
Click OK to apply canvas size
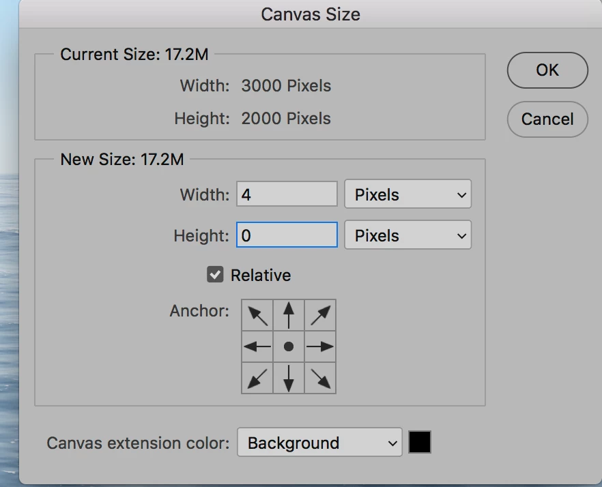[547, 70]
